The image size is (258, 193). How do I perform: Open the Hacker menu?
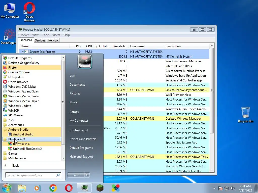tap(24, 35)
